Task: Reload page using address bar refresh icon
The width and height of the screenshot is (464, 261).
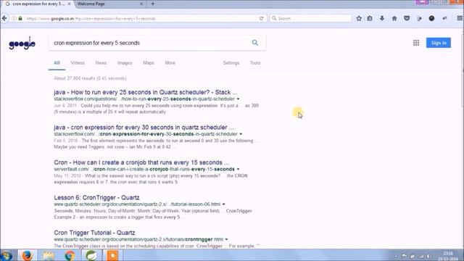Action: point(261,18)
